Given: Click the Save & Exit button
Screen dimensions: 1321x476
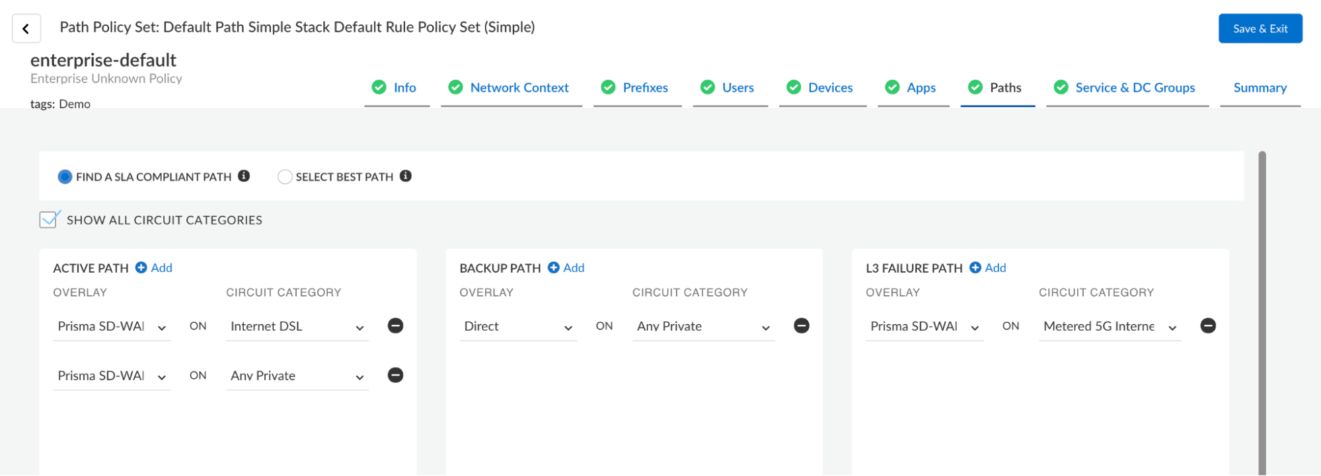Looking at the screenshot, I should [1260, 28].
